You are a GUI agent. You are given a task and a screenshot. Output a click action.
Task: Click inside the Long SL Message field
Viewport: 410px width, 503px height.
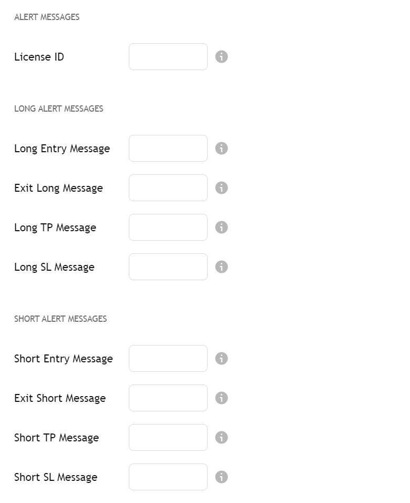[x=168, y=267]
